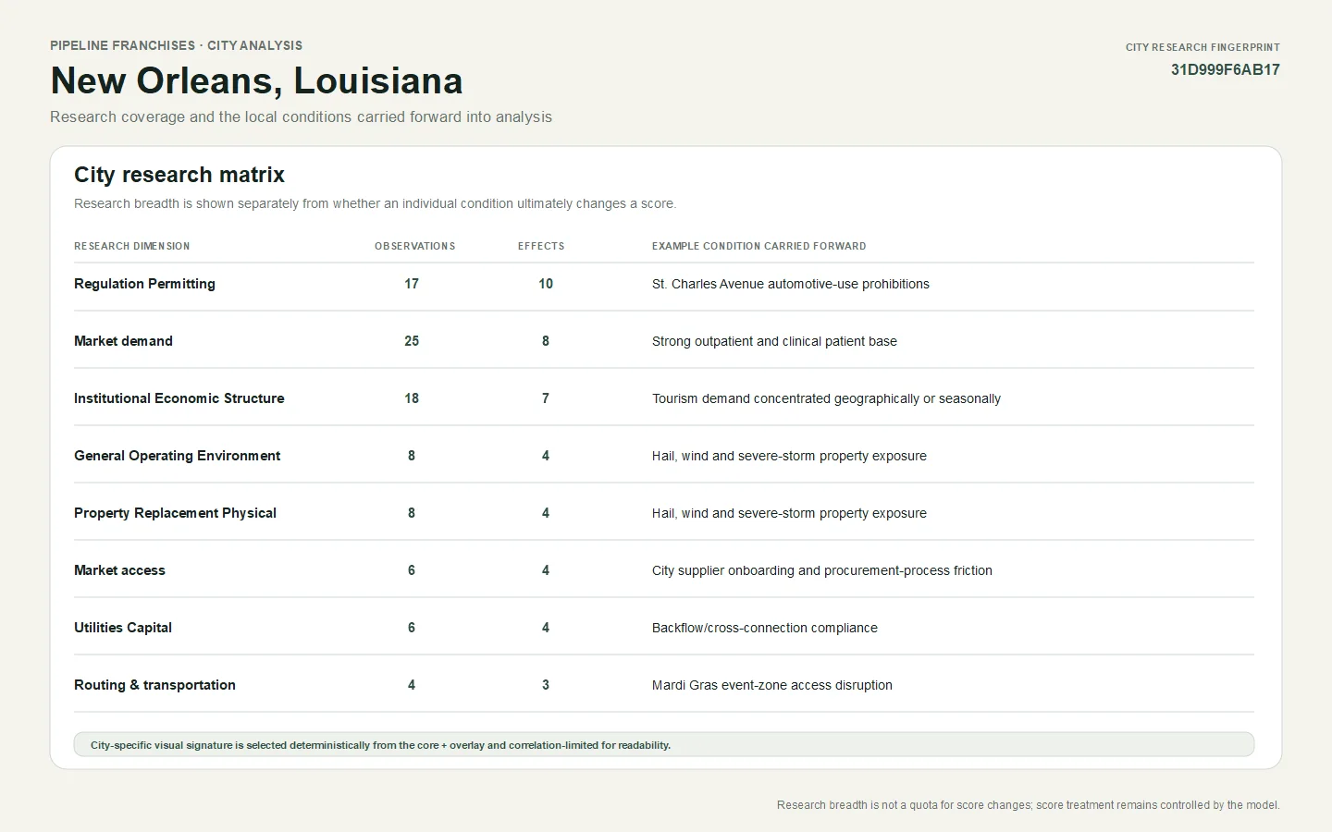Image resolution: width=1332 pixels, height=832 pixels.
Task: Select the "Routing & transportation" row label
Action: point(154,685)
